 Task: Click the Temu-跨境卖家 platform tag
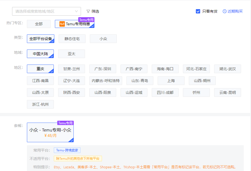click(67, 150)
